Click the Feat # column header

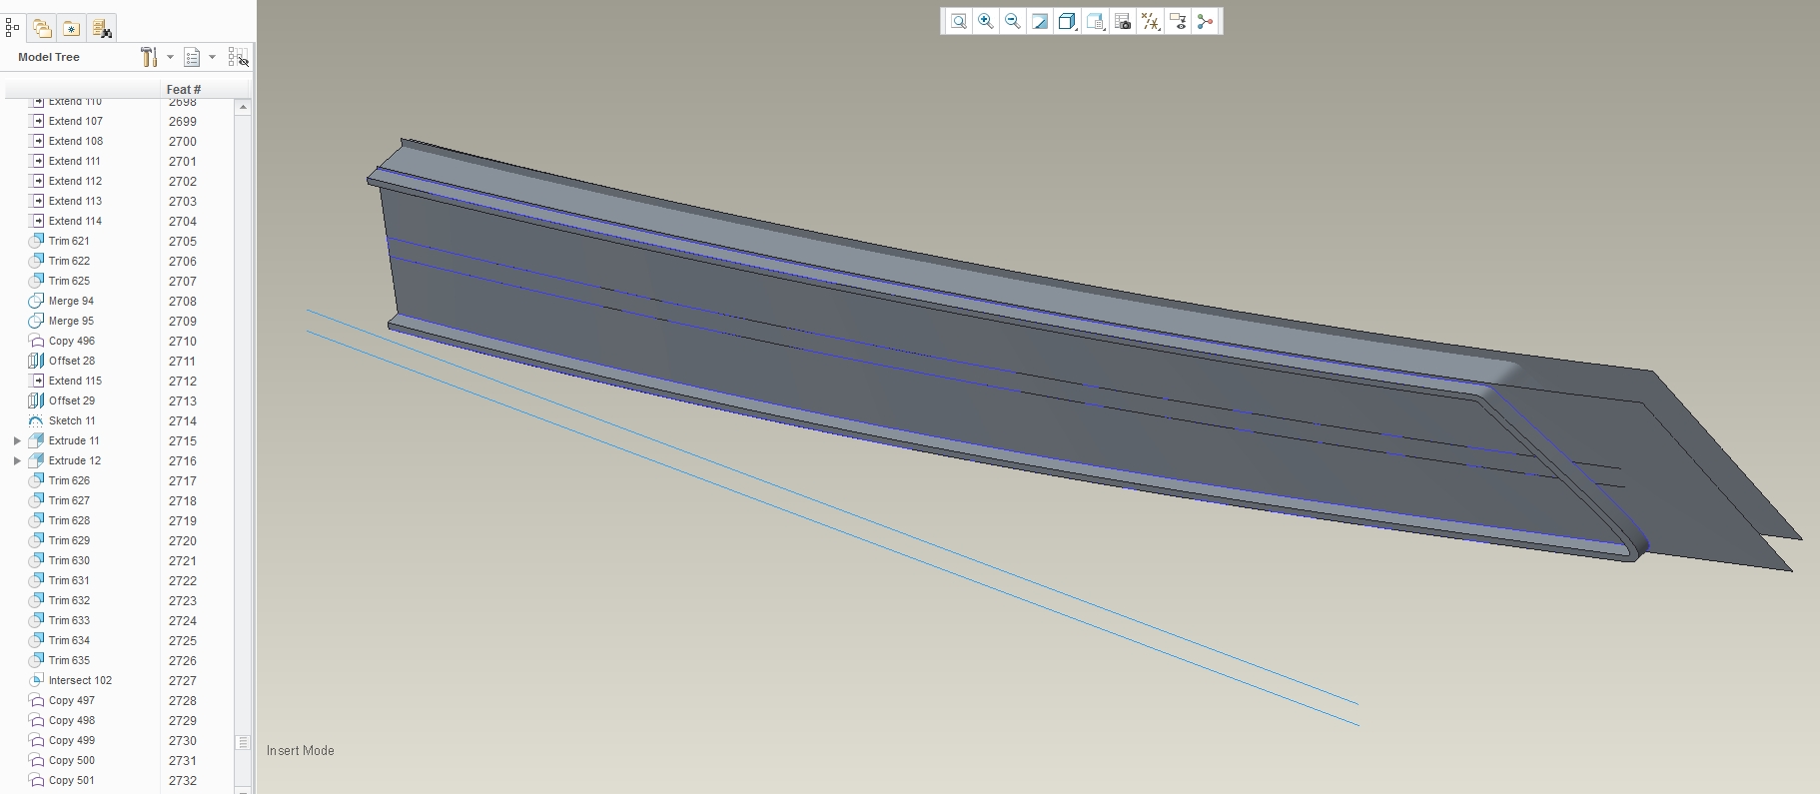(184, 89)
